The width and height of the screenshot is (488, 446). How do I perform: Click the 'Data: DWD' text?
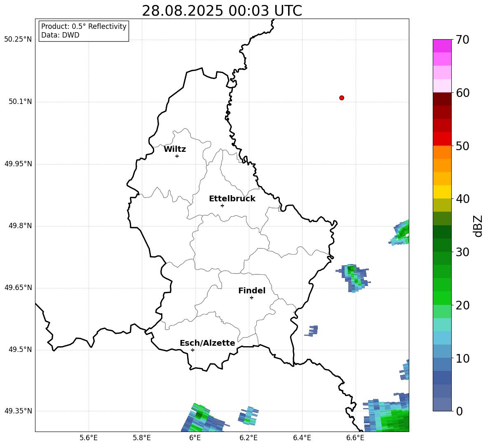click(x=60, y=35)
